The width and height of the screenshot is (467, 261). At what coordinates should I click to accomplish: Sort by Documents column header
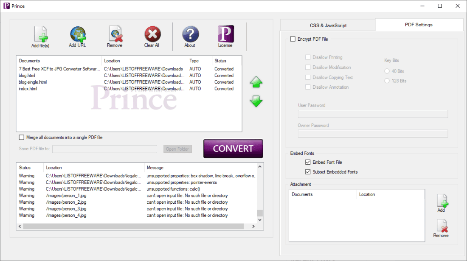coord(59,61)
